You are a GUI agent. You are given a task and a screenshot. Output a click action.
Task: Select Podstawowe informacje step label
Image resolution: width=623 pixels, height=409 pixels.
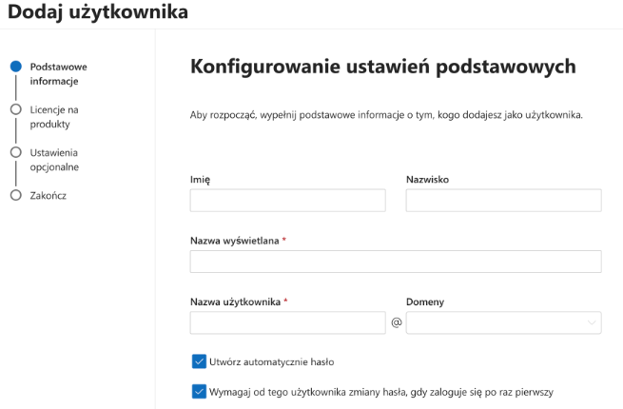(x=58, y=74)
